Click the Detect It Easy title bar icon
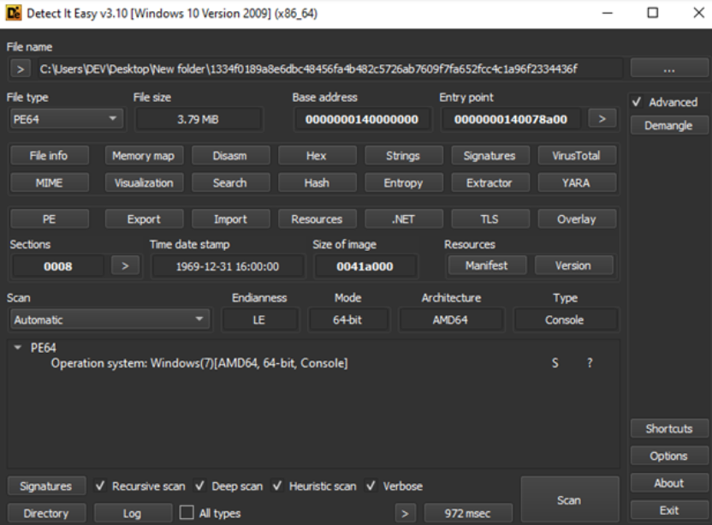Screen dimensions: 712x525 tap(13, 13)
